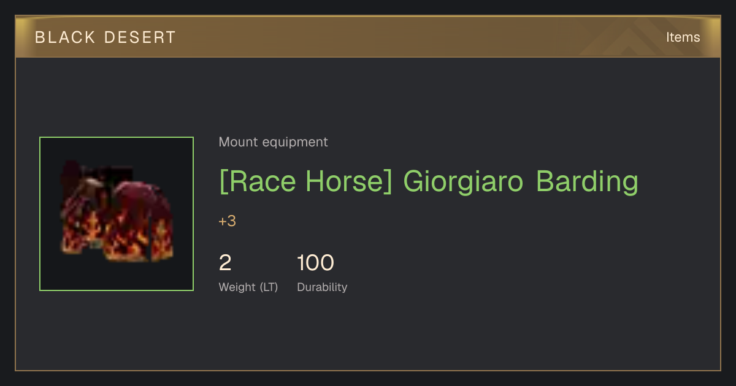Screen dimensions: 736x386
Task: Click the Durability label
Action: tap(322, 287)
